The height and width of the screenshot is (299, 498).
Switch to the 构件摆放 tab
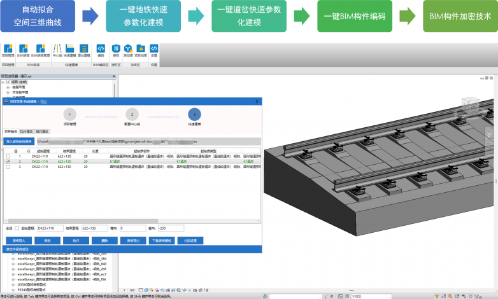(x=27, y=131)
